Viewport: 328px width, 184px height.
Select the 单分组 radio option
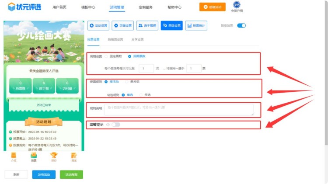pyautogui.click(x=127, y=81)
